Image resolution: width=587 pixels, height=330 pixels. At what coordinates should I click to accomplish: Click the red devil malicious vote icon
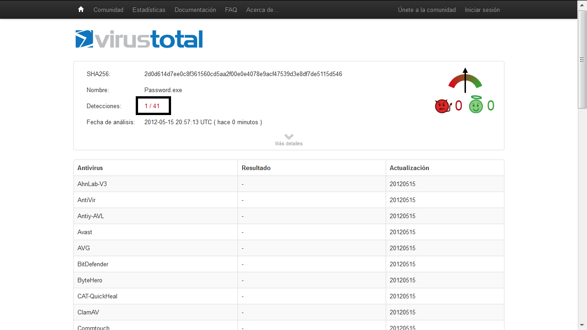[443, 106]
